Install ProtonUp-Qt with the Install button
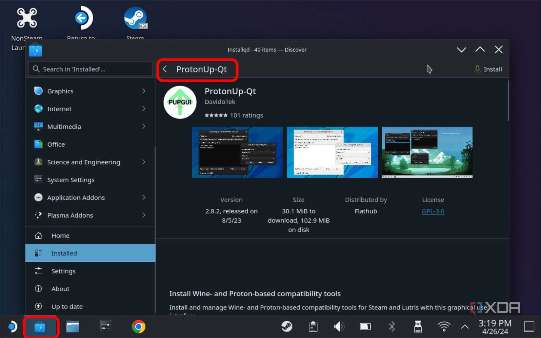Image resolution: width=541 pixels, height=338 pixels. (x=488, y=69)
